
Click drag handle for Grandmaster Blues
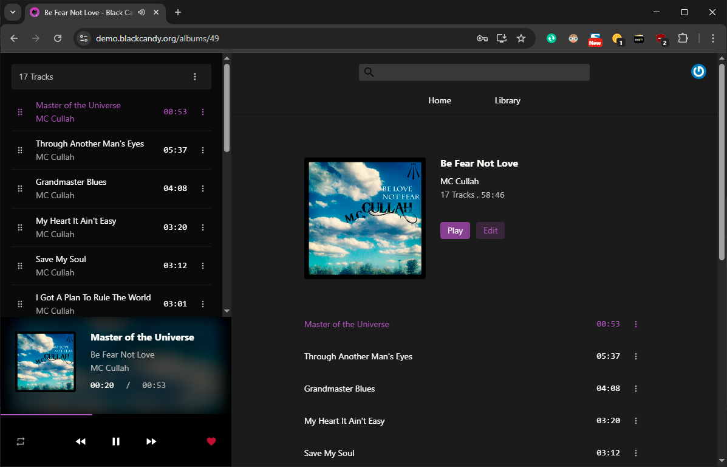pyautogui.click(x=20, y=189)
